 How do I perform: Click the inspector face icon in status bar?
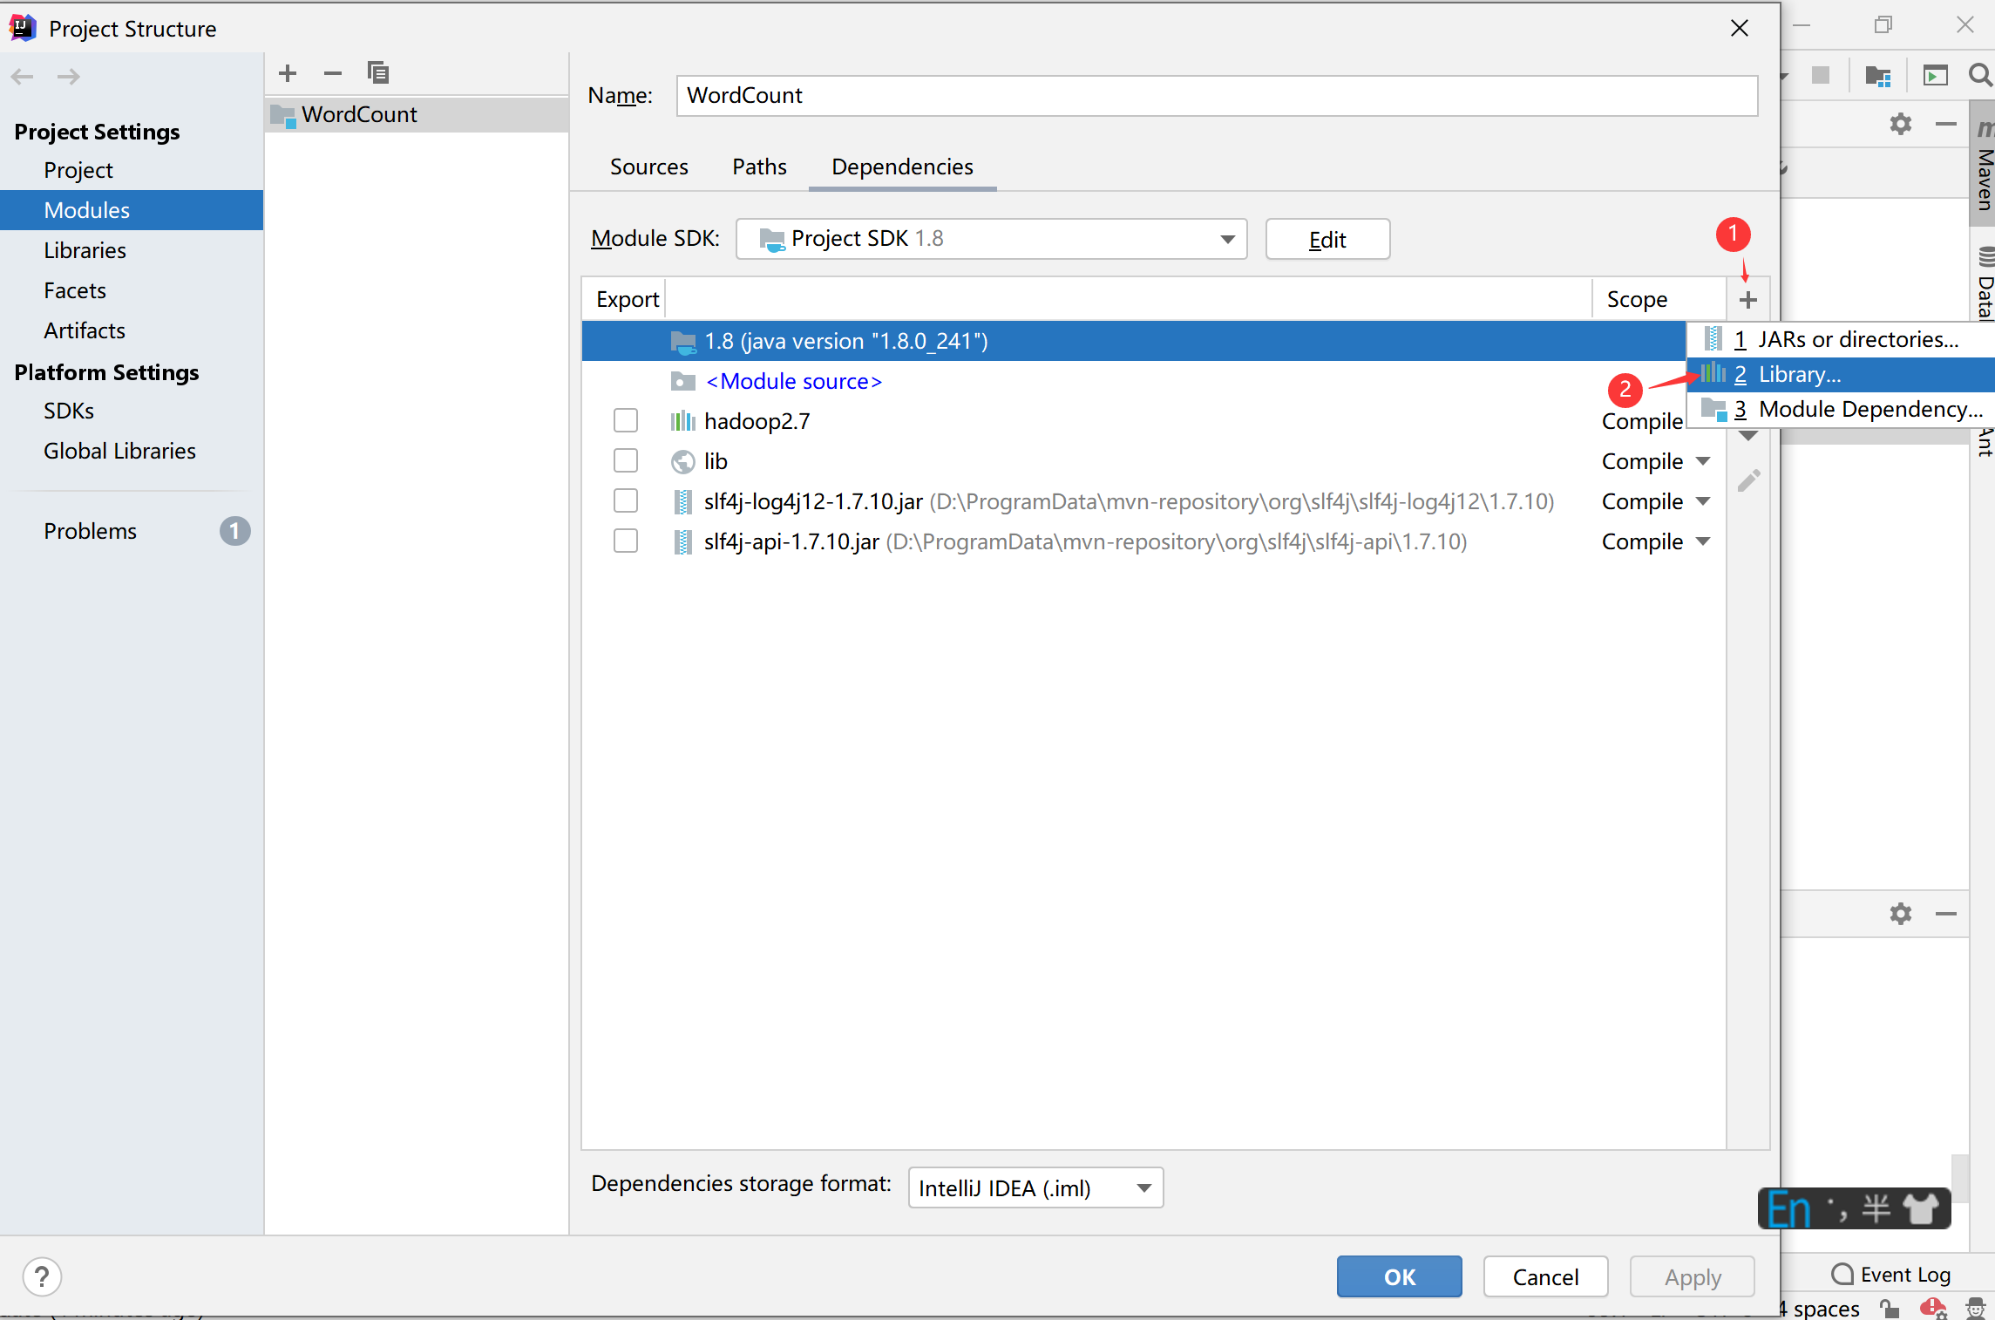[x=1976, y=1309]
